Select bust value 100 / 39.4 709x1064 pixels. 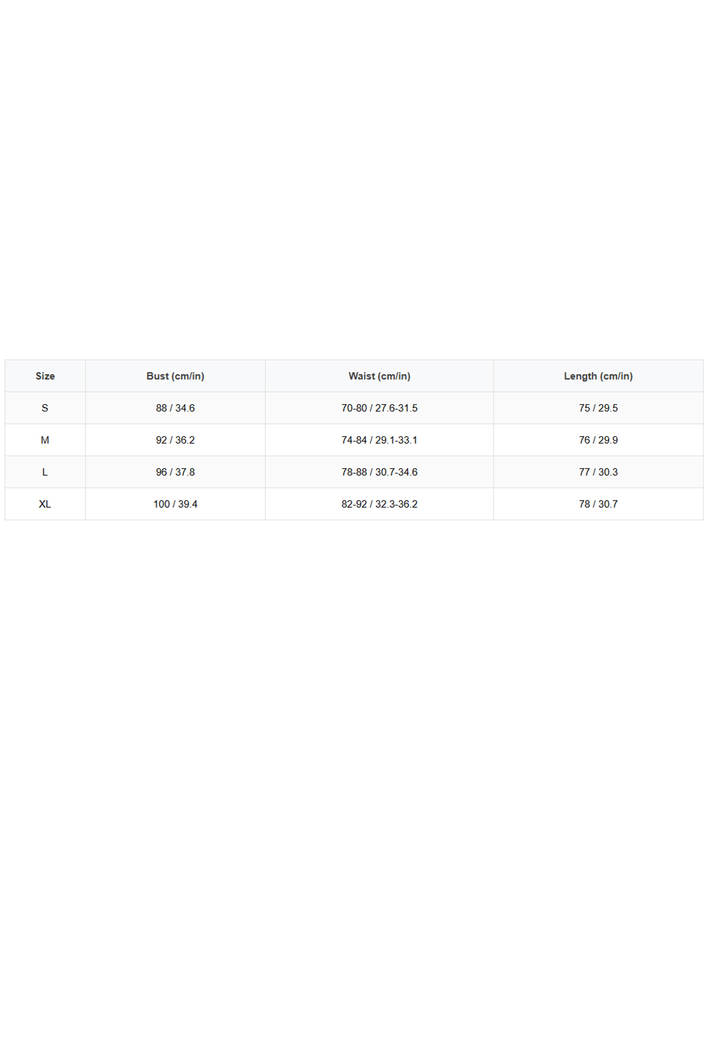click(x=175, y=504)
